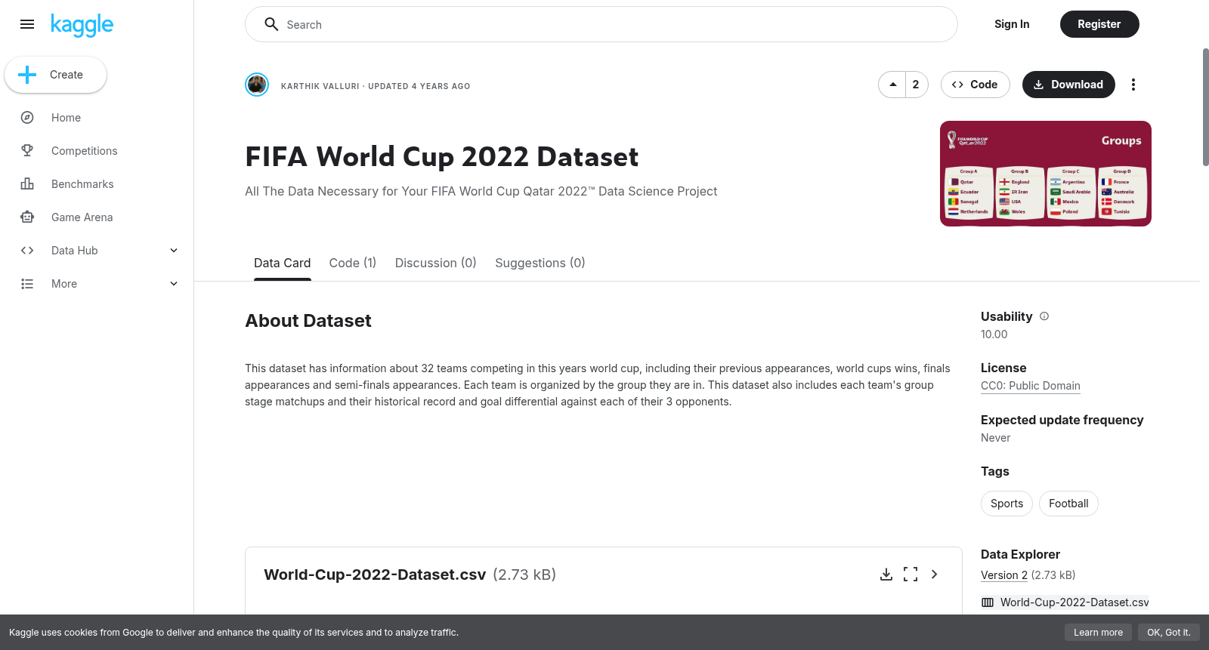This screenshot has height=650, width=1209.
Task: Click the Game Arena robot icon
Action: 27,217
